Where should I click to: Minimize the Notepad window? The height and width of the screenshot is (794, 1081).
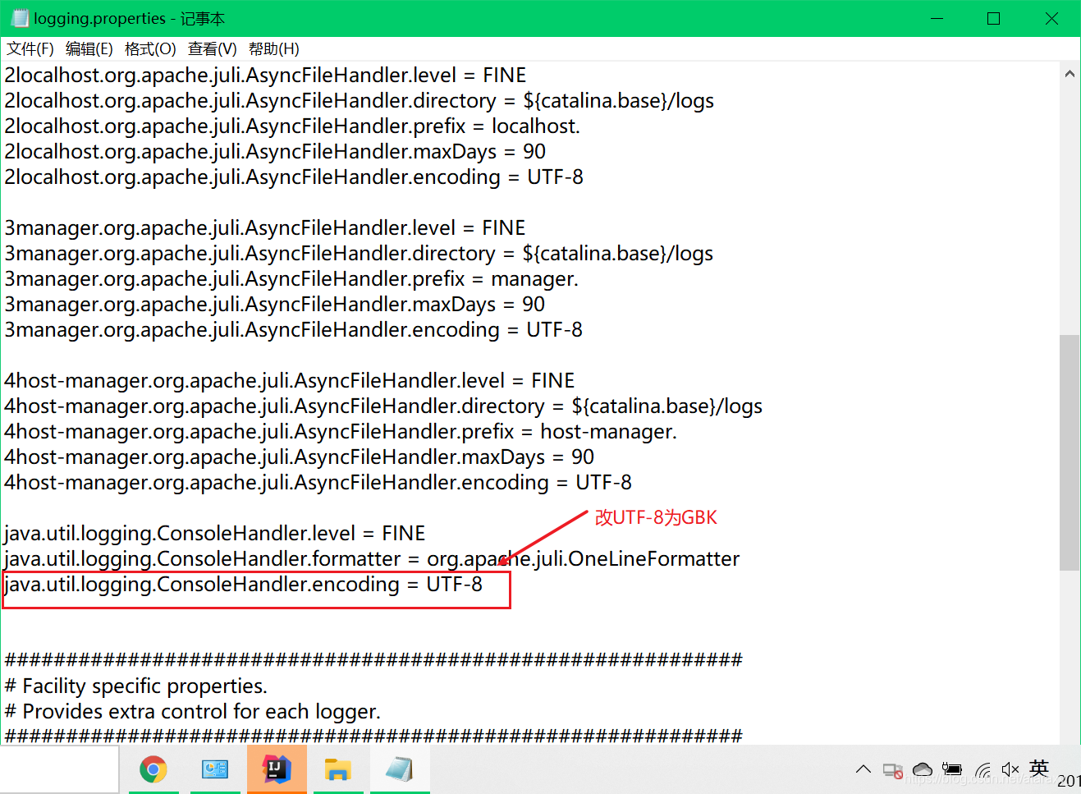coord(937,18)
